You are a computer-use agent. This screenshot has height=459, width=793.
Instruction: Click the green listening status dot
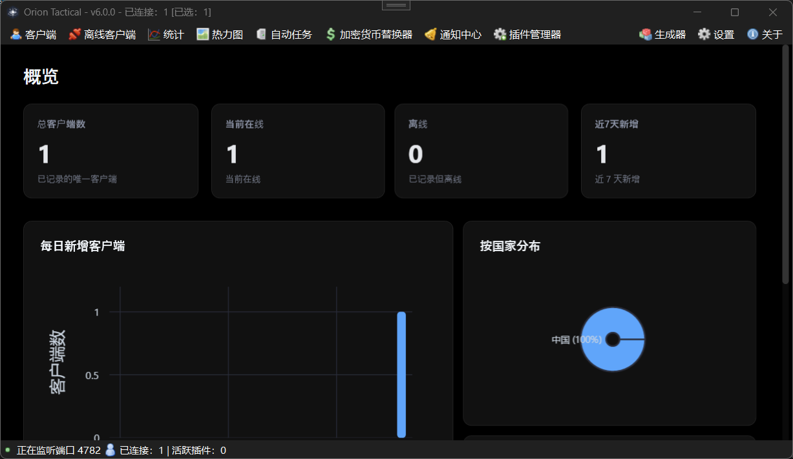coord(8,450)
